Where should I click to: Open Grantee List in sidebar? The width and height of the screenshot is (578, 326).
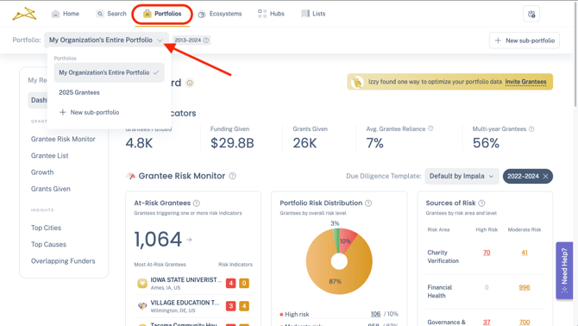coord(49,155)
